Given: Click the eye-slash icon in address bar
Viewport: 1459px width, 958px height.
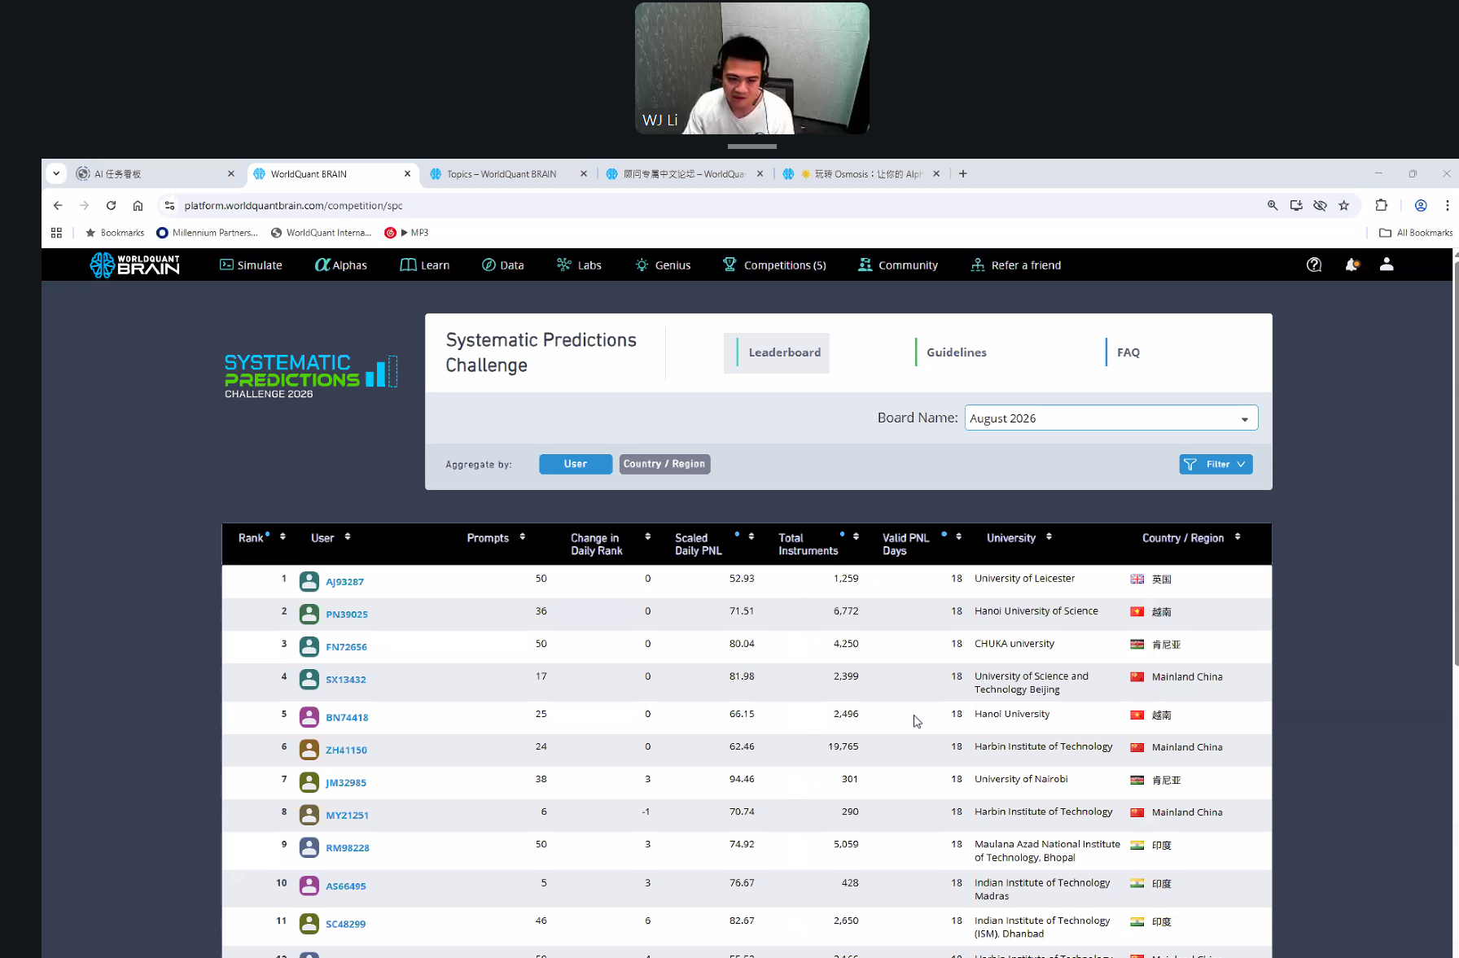Looking at the screenshot, I should 1321,205.
